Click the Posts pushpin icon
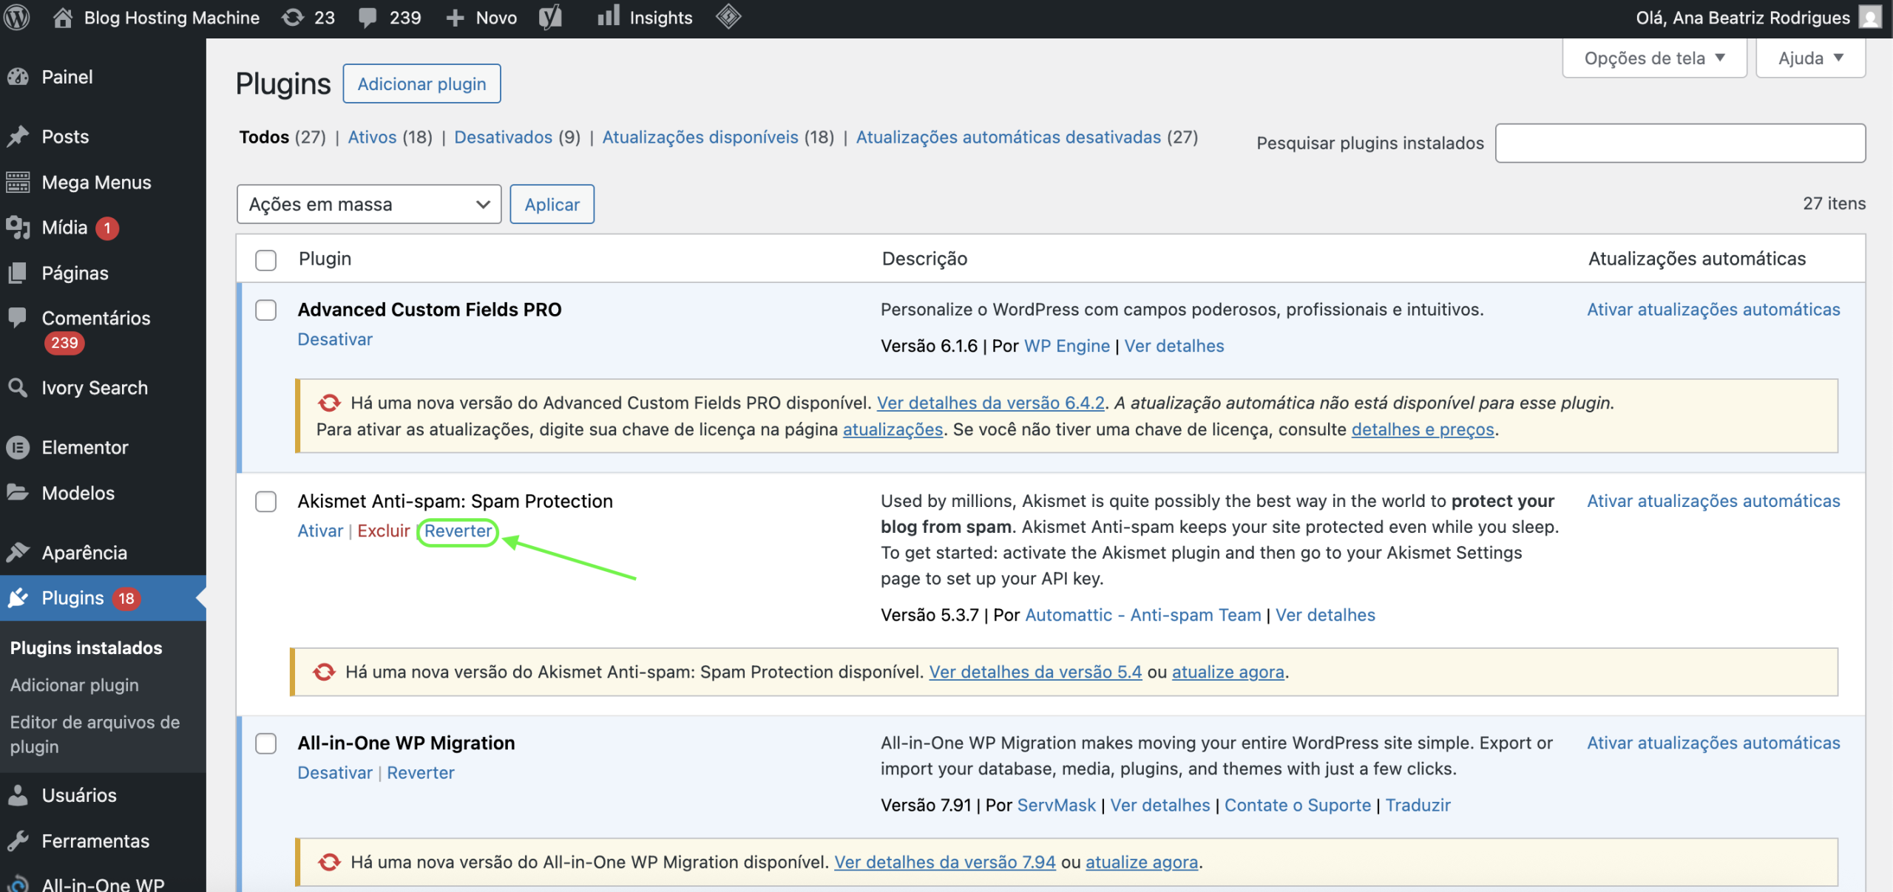This screenshot has height=892, width=1893. point(18,137)
